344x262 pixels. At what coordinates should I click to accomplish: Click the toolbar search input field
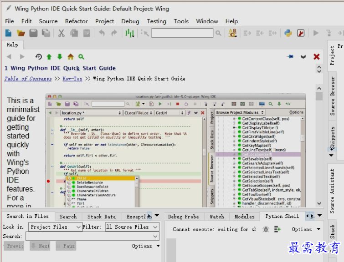pos(182,33)
